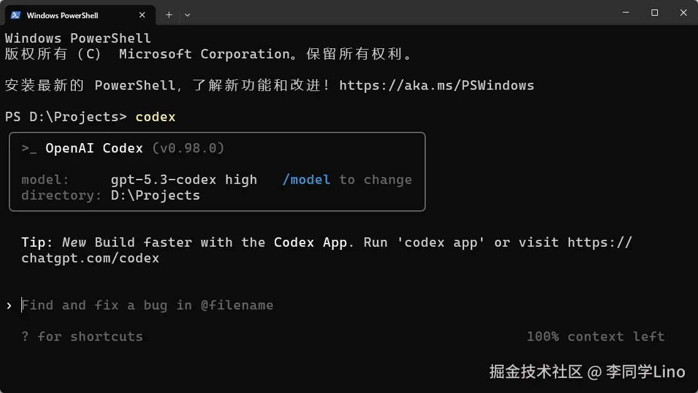Select the Windows PowerShell tab

tap(63, 14)
